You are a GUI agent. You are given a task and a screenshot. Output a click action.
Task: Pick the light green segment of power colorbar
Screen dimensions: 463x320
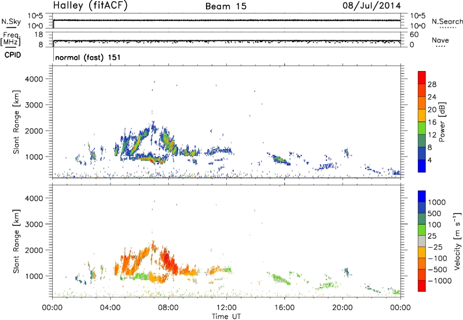point(422,128)
